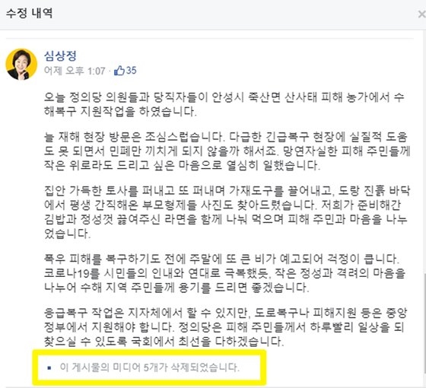Click the deleted media notice text
The height and width of the screenshot is (388, 426).
point(150,367)
